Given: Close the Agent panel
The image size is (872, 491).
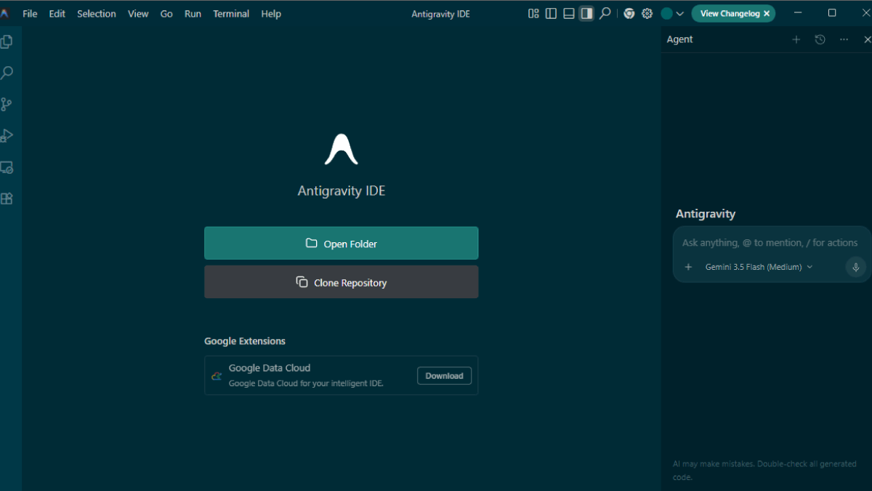Looking at the screenshot, I should click(x=867, y=40).
